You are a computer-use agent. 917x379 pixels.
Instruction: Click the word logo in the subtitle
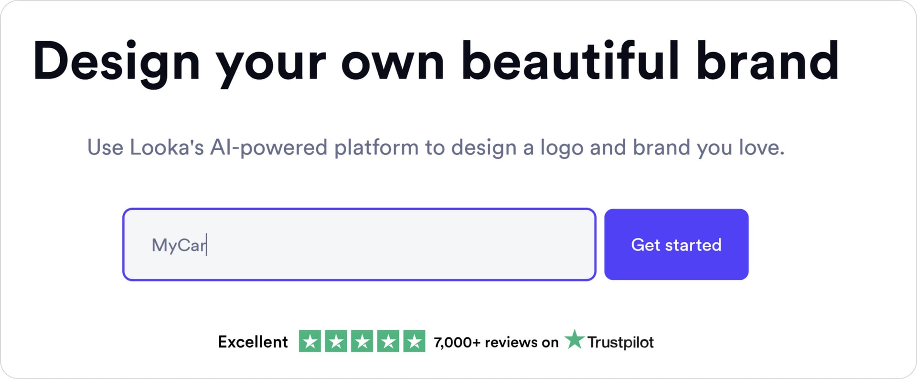[x=562, y=148]
